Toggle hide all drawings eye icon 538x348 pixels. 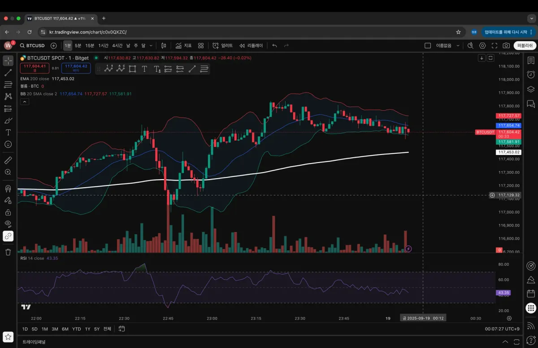click(x=8, y=223)
